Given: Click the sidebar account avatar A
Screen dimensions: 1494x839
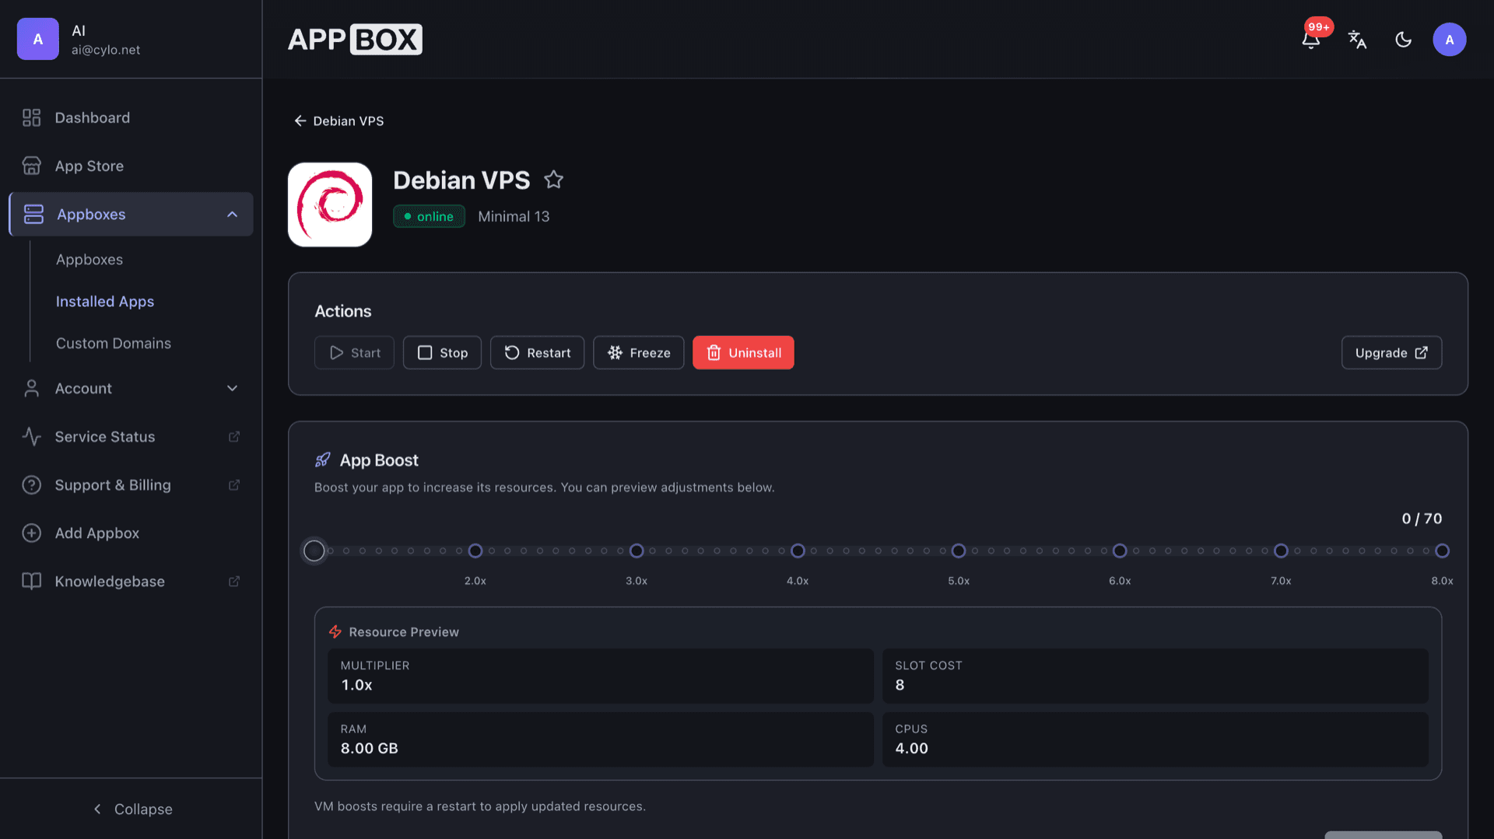Looking at the screenshot, I should click(38, 39).
